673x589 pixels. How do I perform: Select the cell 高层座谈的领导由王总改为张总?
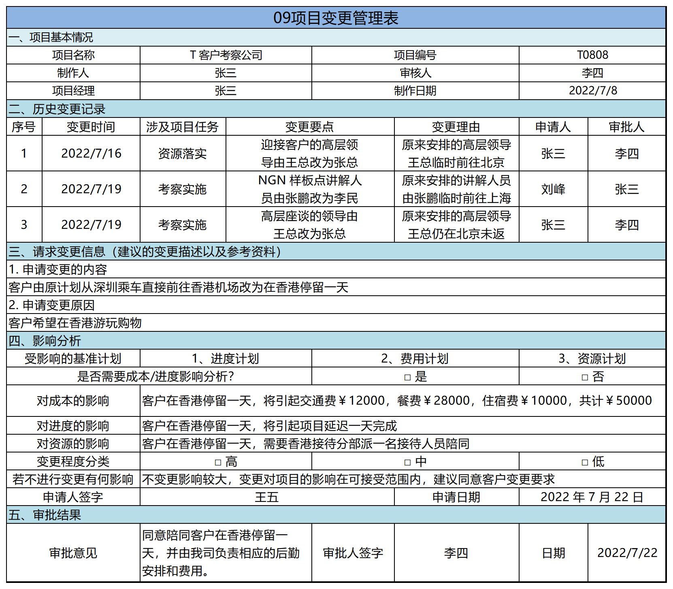click(x=310, y=225)
